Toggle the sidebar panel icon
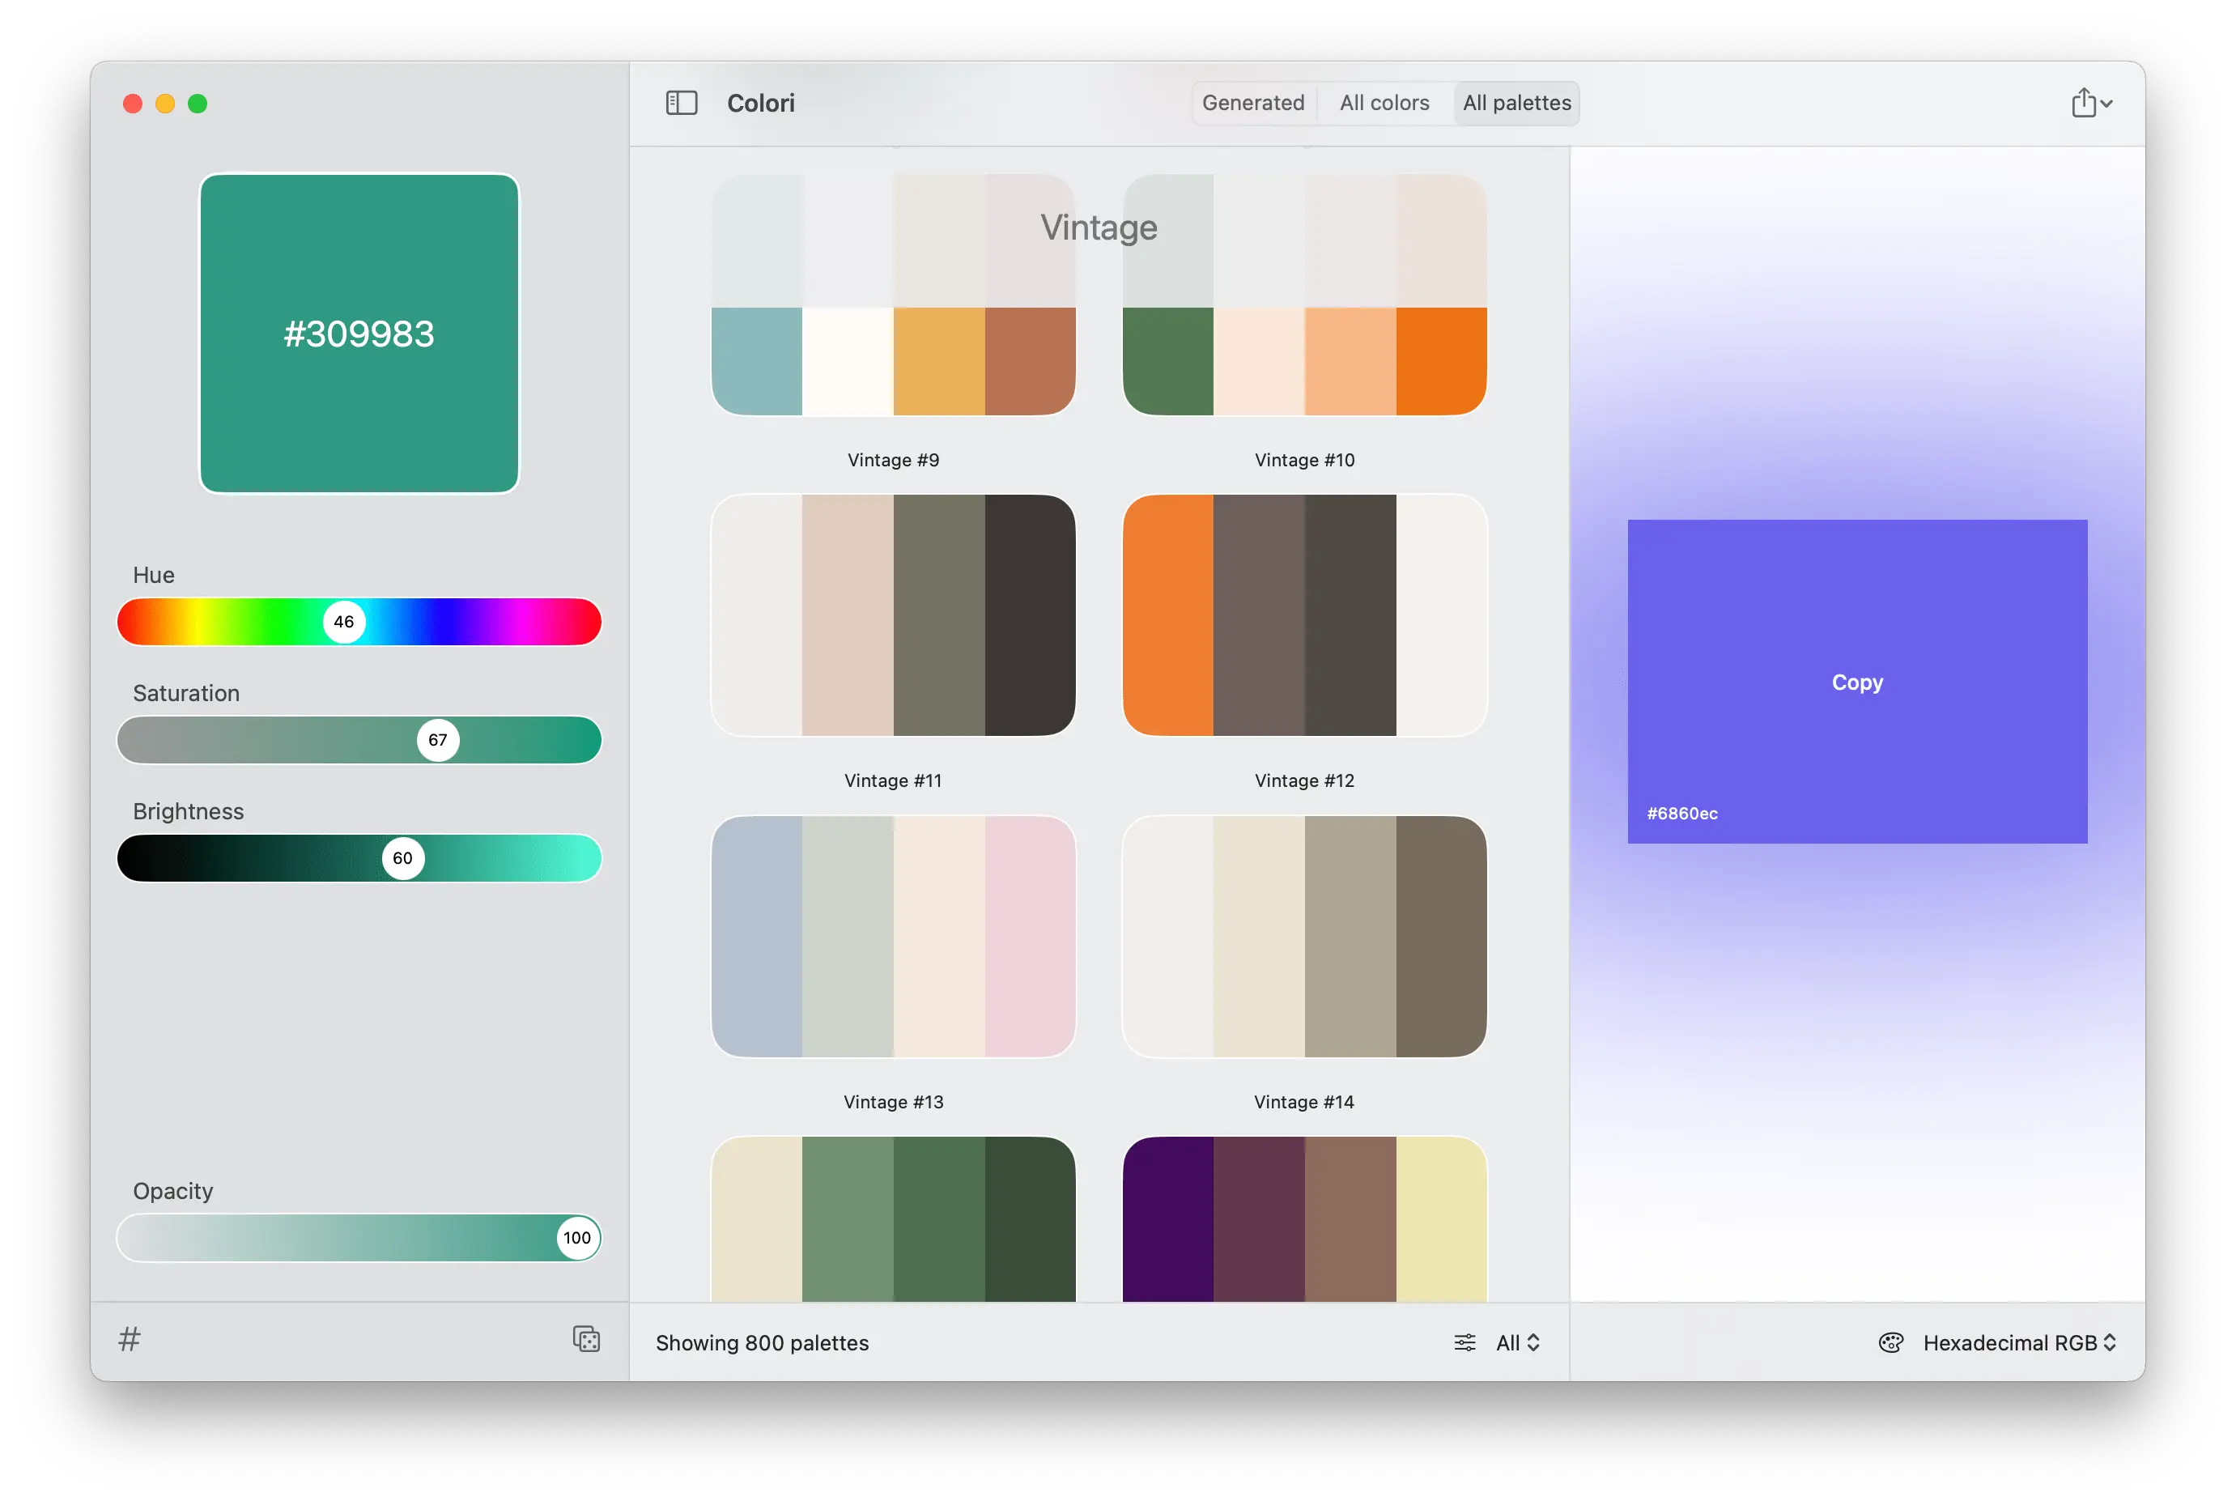The image size is (2236, 1501). (681, 103)
